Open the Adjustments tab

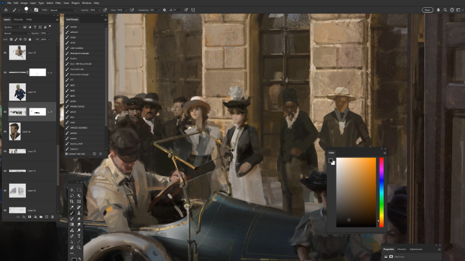point(416,249)
